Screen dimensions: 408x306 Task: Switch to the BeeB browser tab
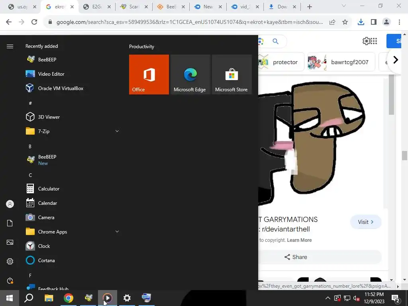click(171, 7)
